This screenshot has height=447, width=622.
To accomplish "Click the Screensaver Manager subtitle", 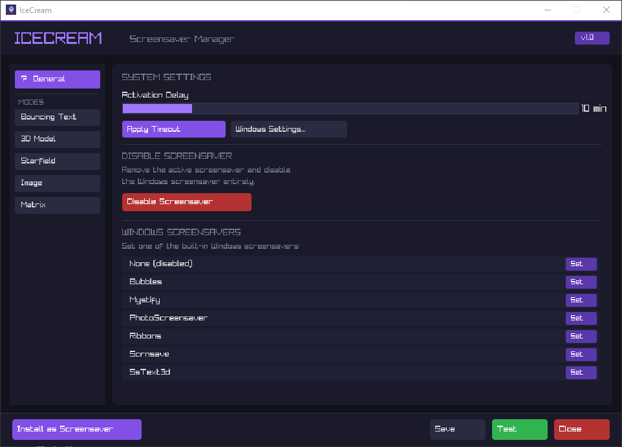I will 182,39.
